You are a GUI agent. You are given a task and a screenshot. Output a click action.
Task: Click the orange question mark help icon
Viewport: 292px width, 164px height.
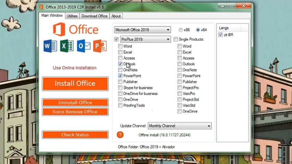point(120,135)
